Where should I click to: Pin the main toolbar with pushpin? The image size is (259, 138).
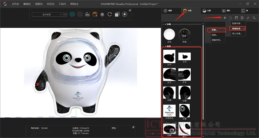click(x=130, y=11)
